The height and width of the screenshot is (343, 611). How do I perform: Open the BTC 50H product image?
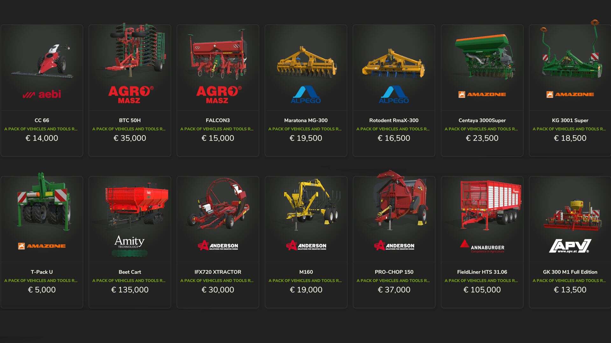[135, 50]
